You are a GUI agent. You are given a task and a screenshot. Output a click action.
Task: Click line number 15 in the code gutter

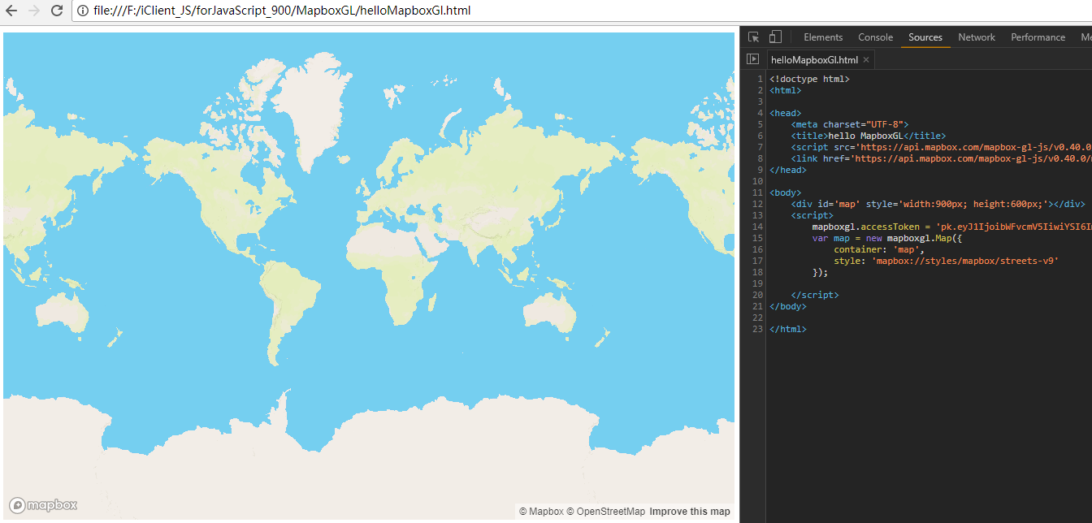coord(757,238)
